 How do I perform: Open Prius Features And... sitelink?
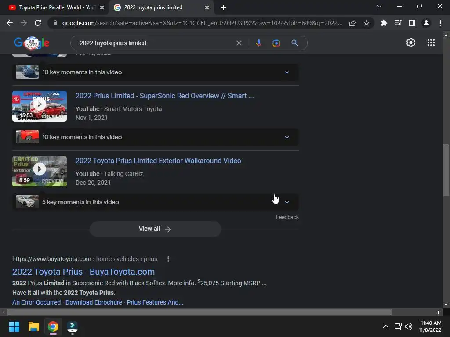point(155,302)
